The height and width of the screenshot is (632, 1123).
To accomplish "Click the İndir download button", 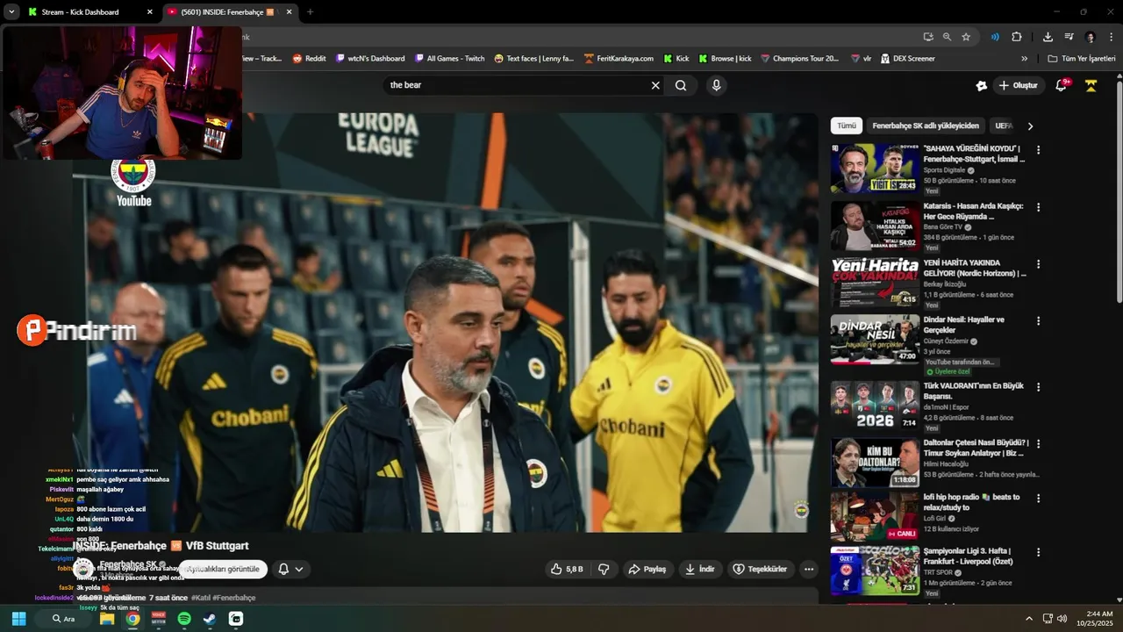I will [700, 569].
